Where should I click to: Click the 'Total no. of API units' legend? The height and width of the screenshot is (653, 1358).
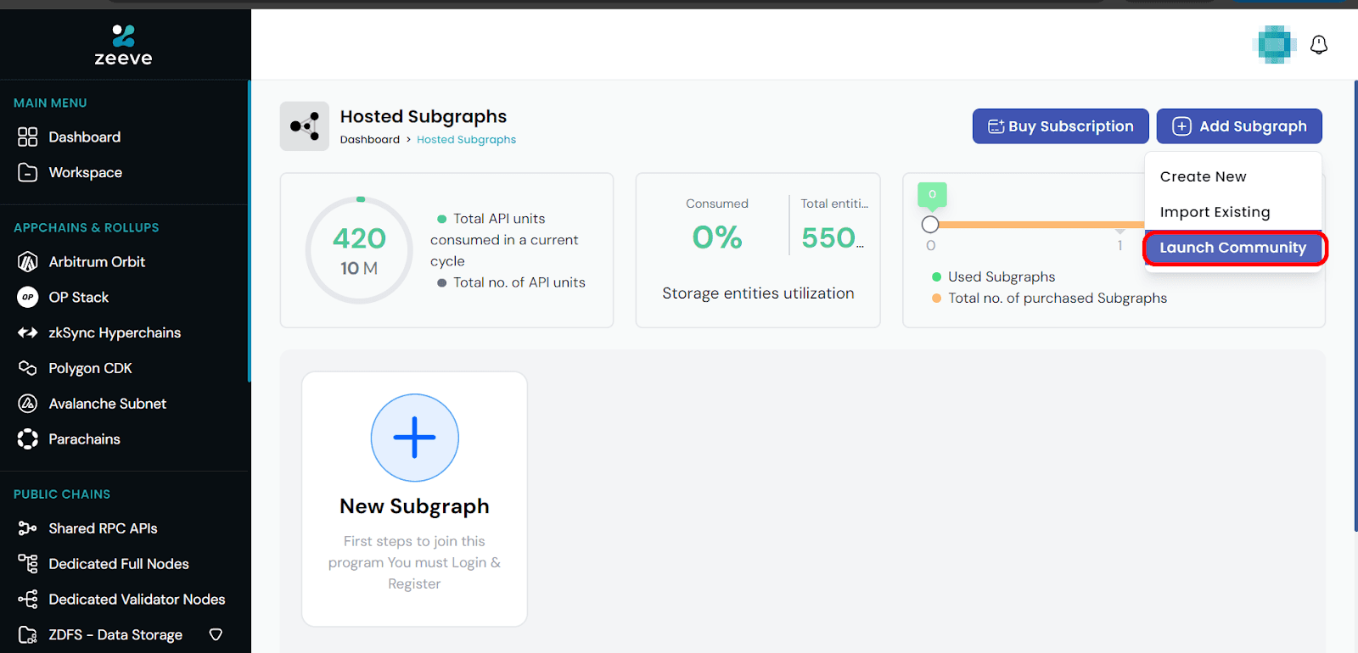tap(511, 282)
